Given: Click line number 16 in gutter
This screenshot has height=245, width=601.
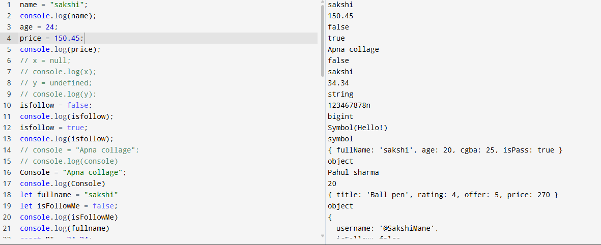Looking at the screenshot, I should 7,172.
